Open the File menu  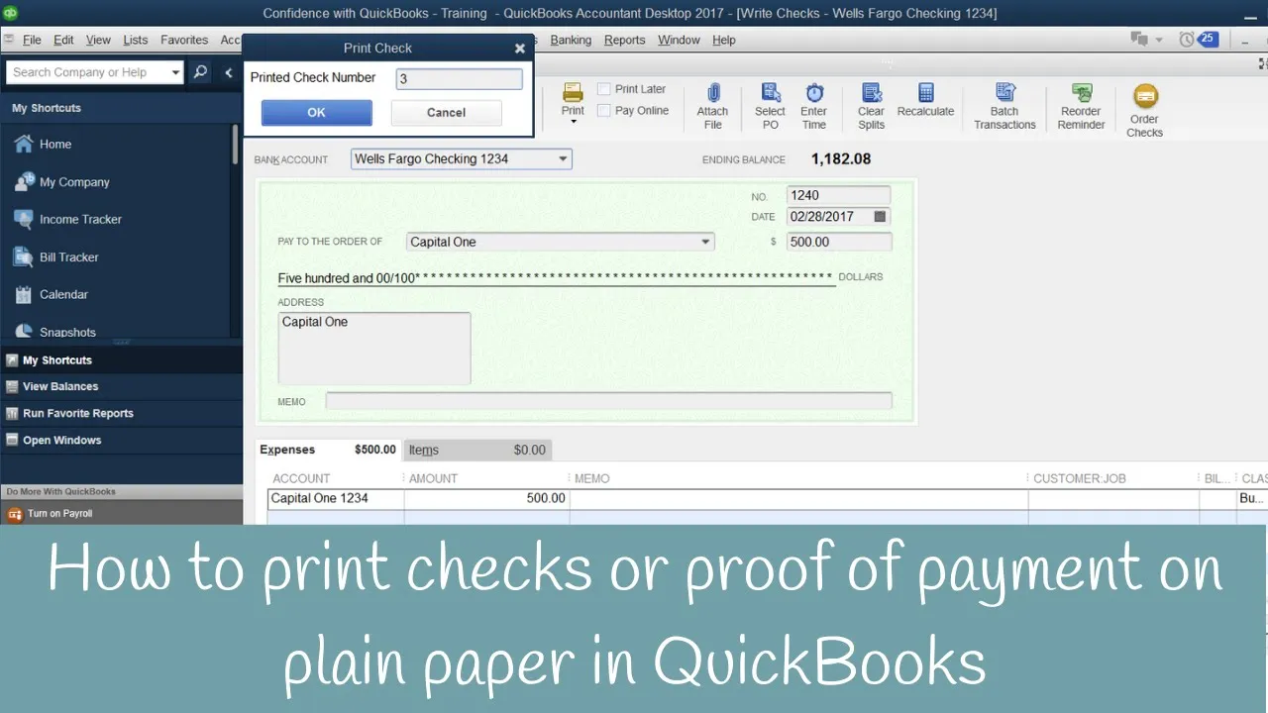(x=32, y=40)
